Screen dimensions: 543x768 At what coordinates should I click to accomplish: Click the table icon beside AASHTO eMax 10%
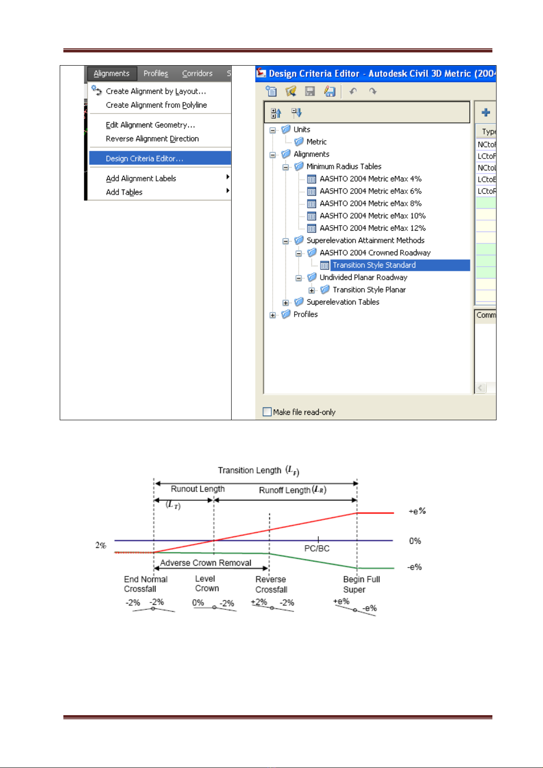click(x=312, y=216)
